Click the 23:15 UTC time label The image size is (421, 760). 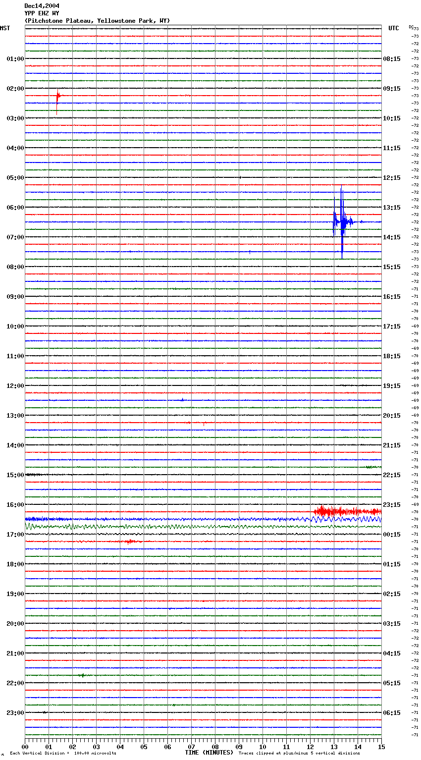tap(392, 505)
